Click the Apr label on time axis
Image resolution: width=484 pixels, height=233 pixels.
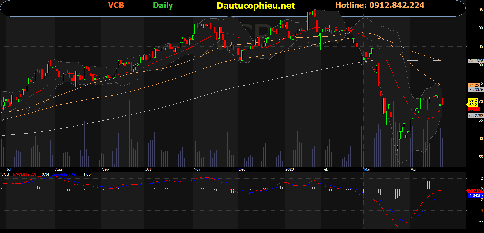coord(414,169)
